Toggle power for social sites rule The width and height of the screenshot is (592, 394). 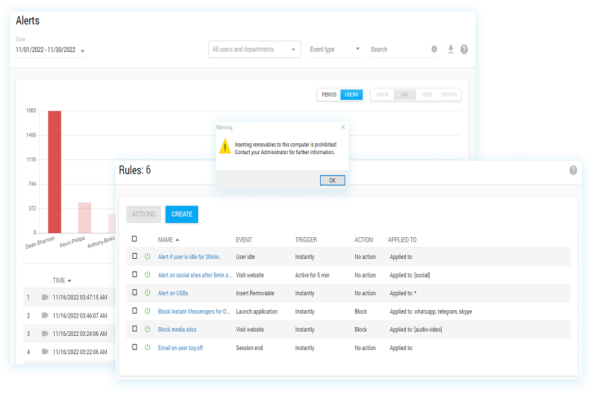coord(147,274)
